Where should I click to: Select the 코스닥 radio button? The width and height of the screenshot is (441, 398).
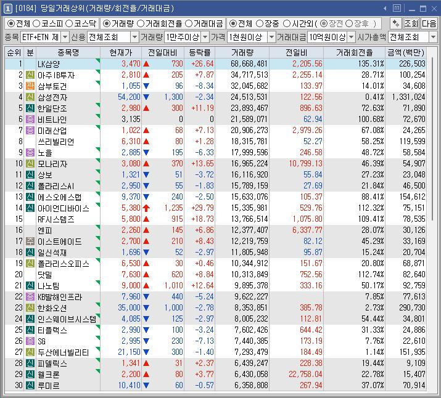click(x=69, y=23)
